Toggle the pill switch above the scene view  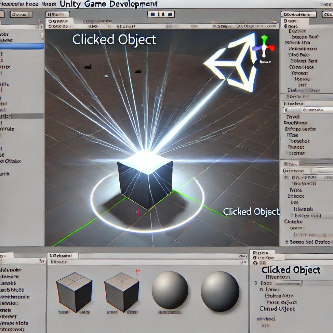(x=275, y=21)
